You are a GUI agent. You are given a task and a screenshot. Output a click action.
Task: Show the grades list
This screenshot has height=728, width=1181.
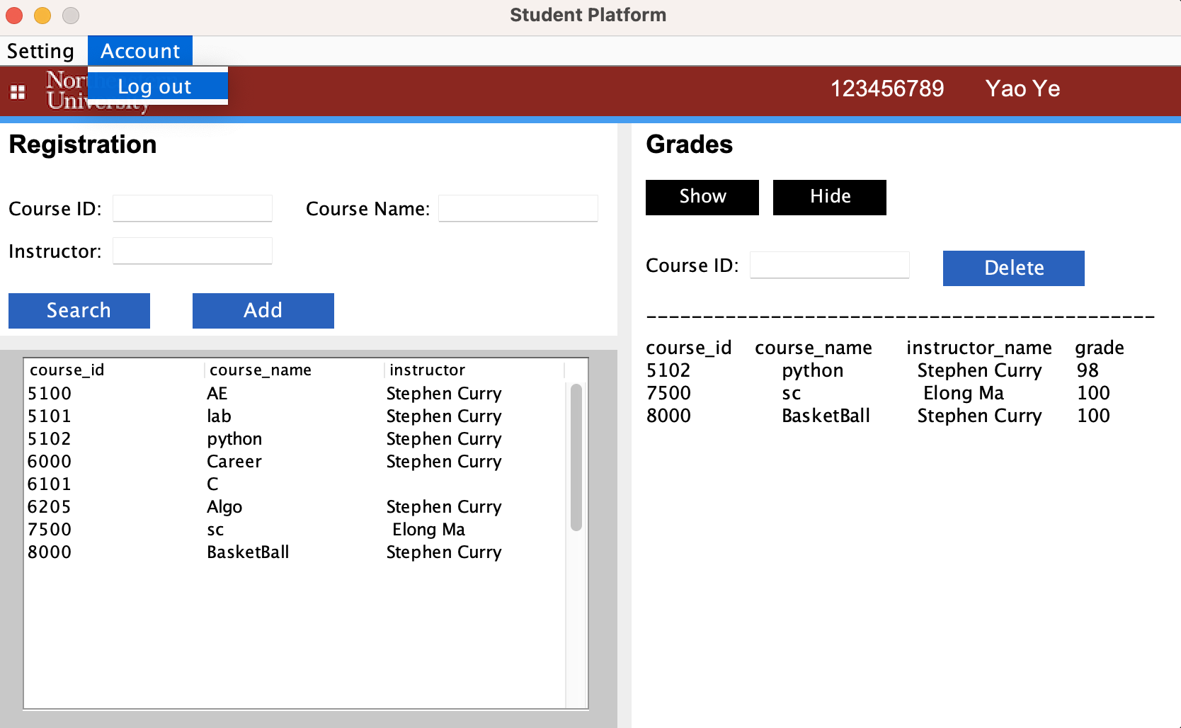[x=702, y=197]
